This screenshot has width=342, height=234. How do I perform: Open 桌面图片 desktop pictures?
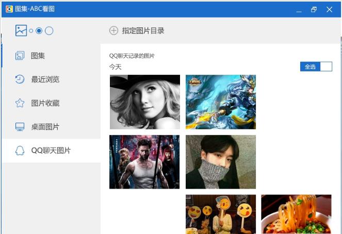(51, 127)
